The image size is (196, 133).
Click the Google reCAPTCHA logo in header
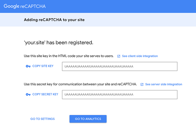(x=25, y=6)
